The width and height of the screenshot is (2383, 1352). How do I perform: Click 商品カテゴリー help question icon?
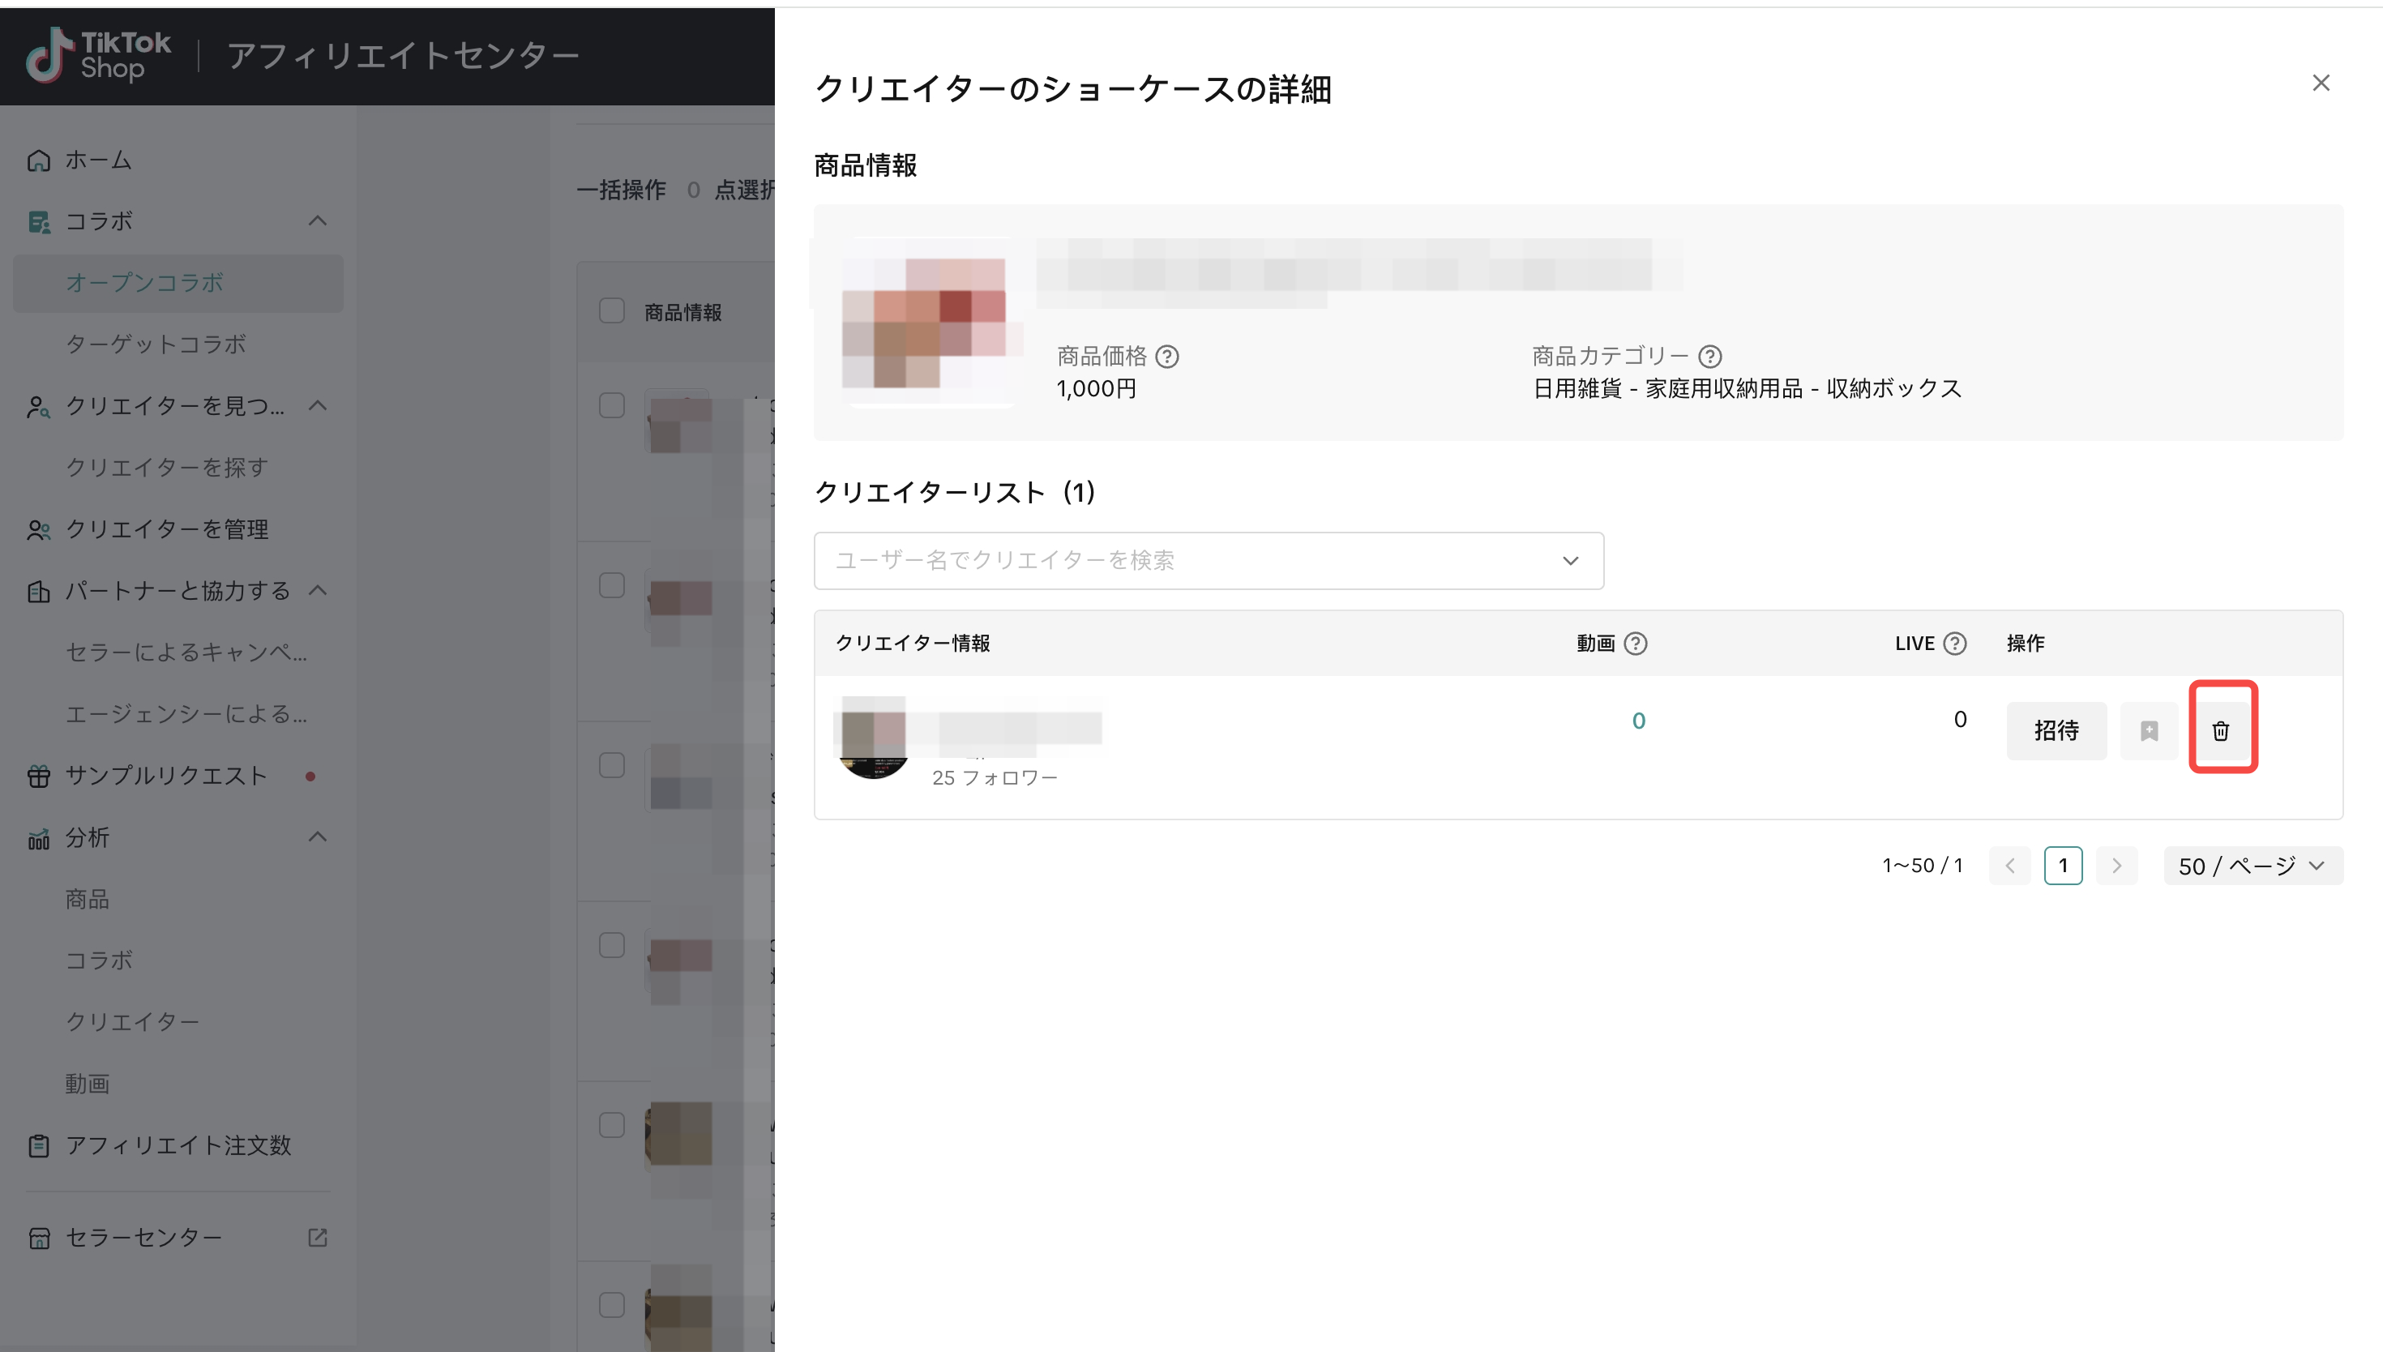[x=1710, y=357]
